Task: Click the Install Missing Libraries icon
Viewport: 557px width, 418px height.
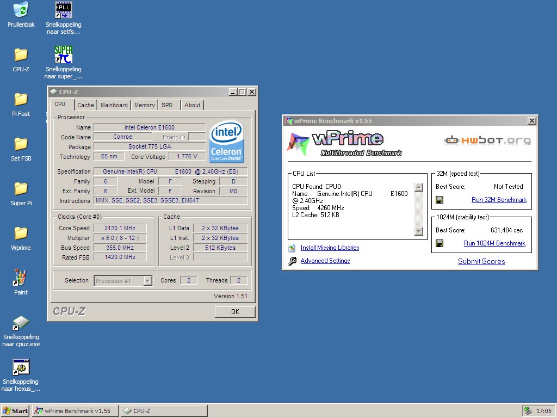Action: 292,248
